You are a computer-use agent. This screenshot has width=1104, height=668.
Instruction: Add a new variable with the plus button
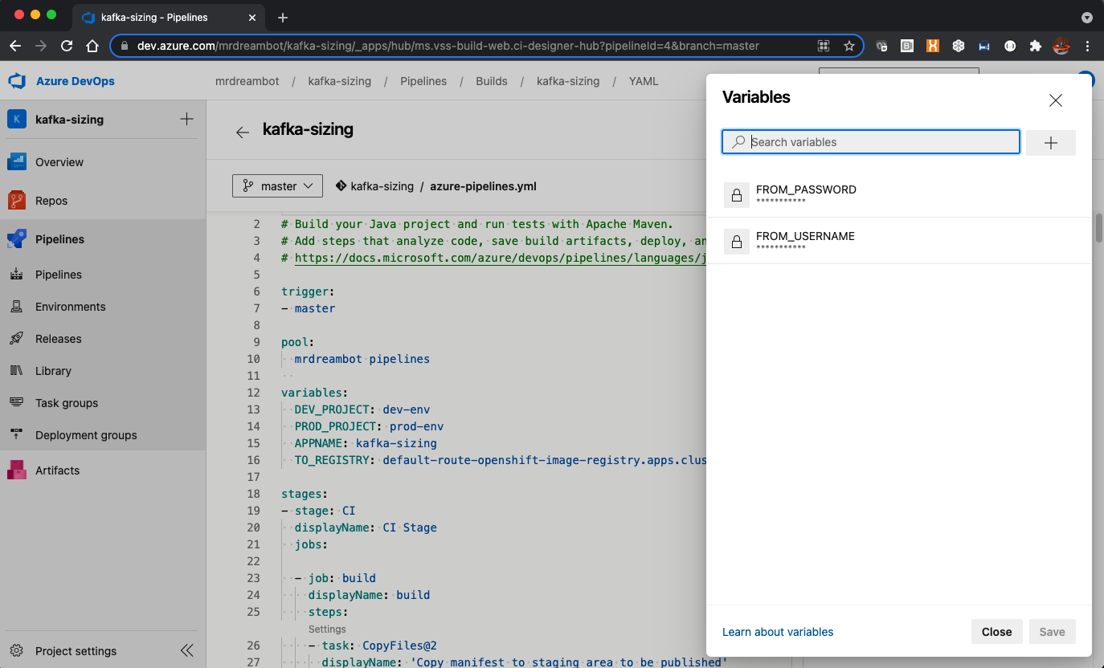click(x=1051, y=143)
